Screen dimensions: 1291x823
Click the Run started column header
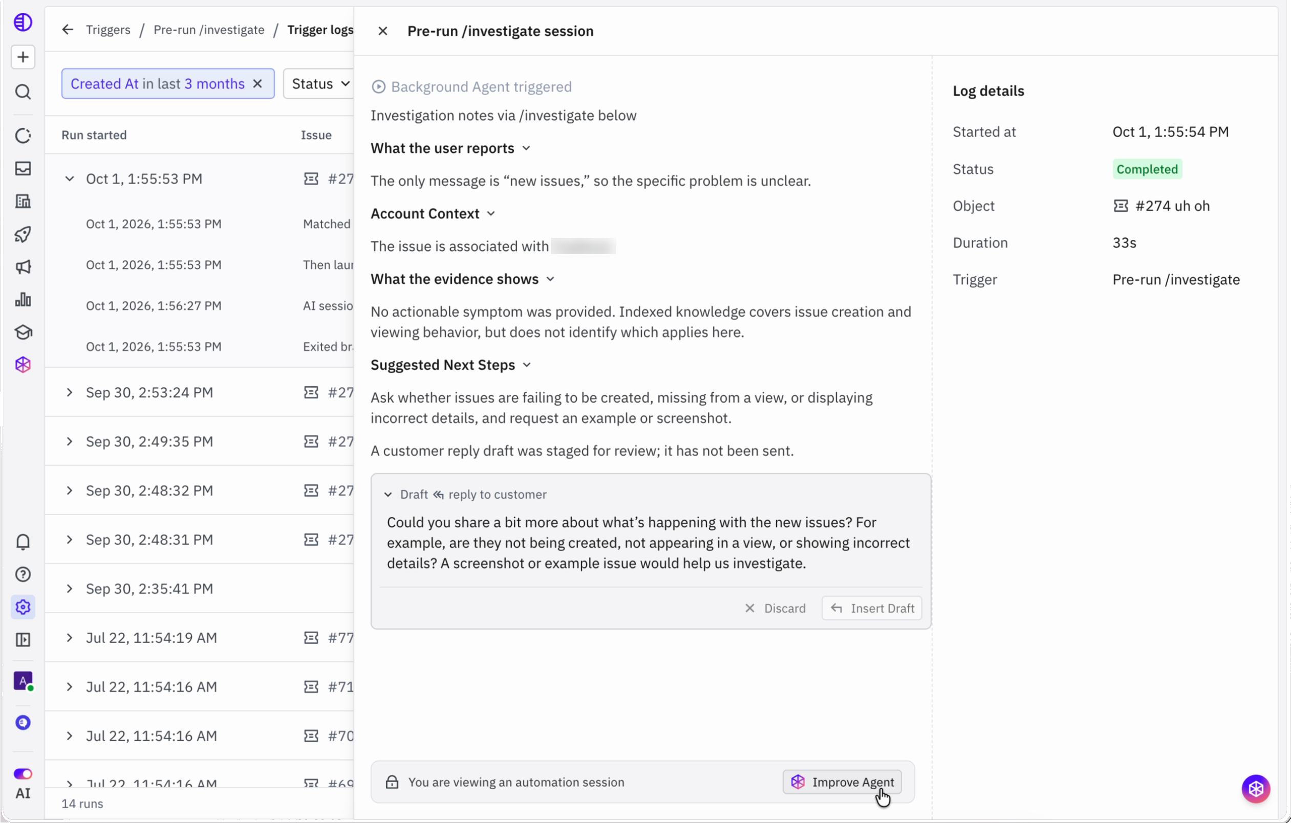tap(94, 135)
